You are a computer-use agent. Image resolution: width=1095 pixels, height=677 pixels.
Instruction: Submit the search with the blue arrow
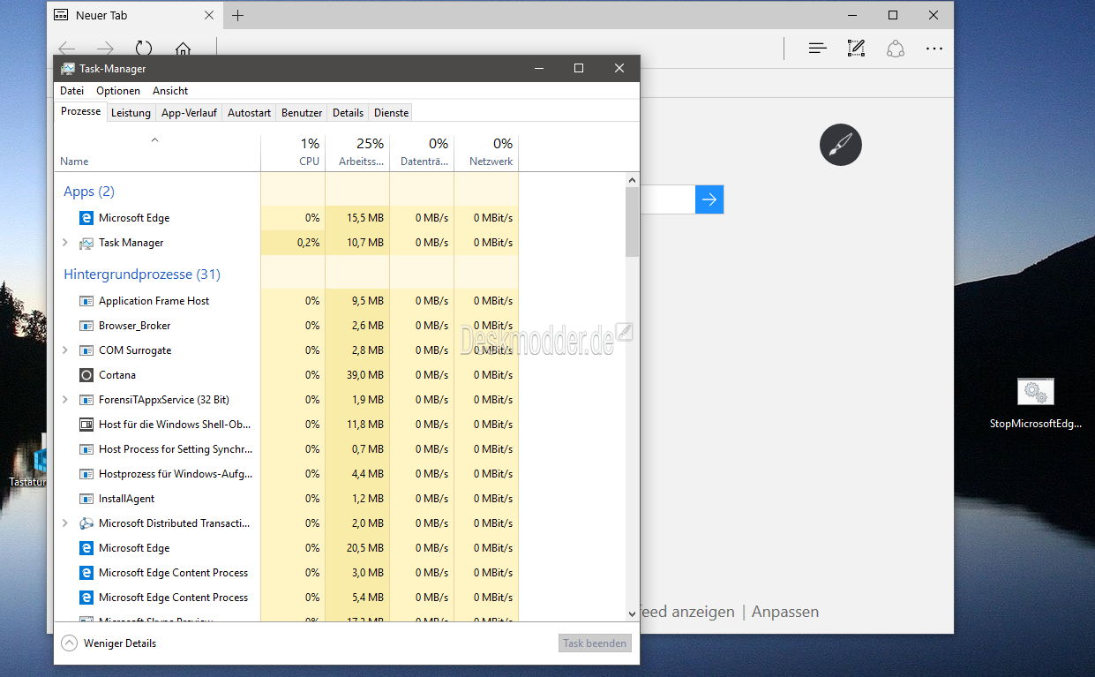709,199
